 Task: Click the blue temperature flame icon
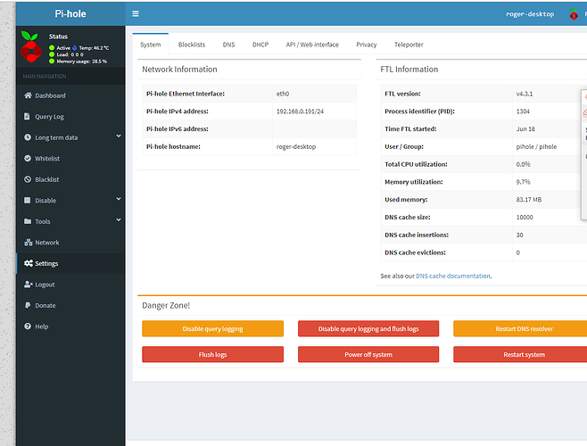coord(74,47)
